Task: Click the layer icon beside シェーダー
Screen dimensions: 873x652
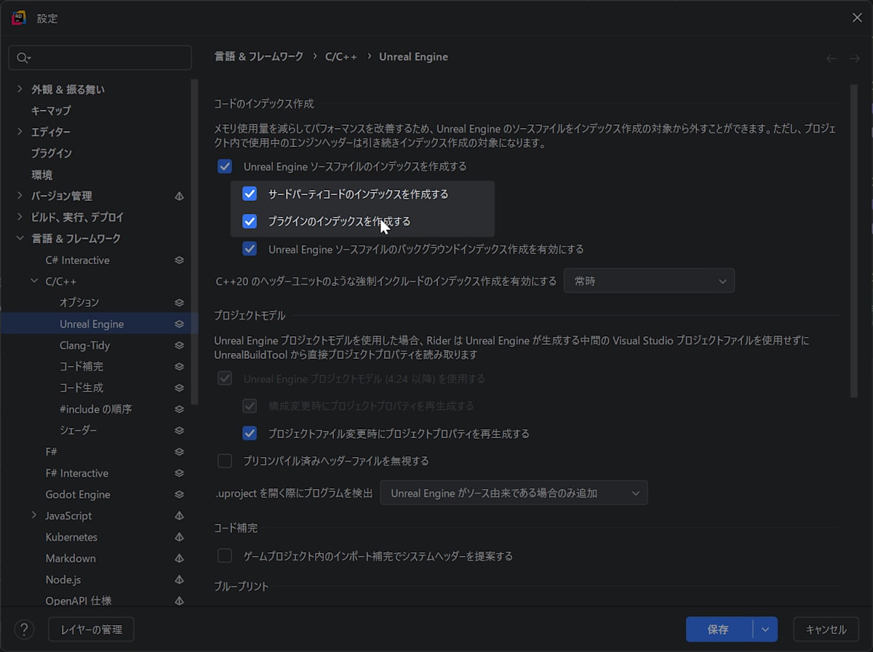Action: (x=179, y=431)
